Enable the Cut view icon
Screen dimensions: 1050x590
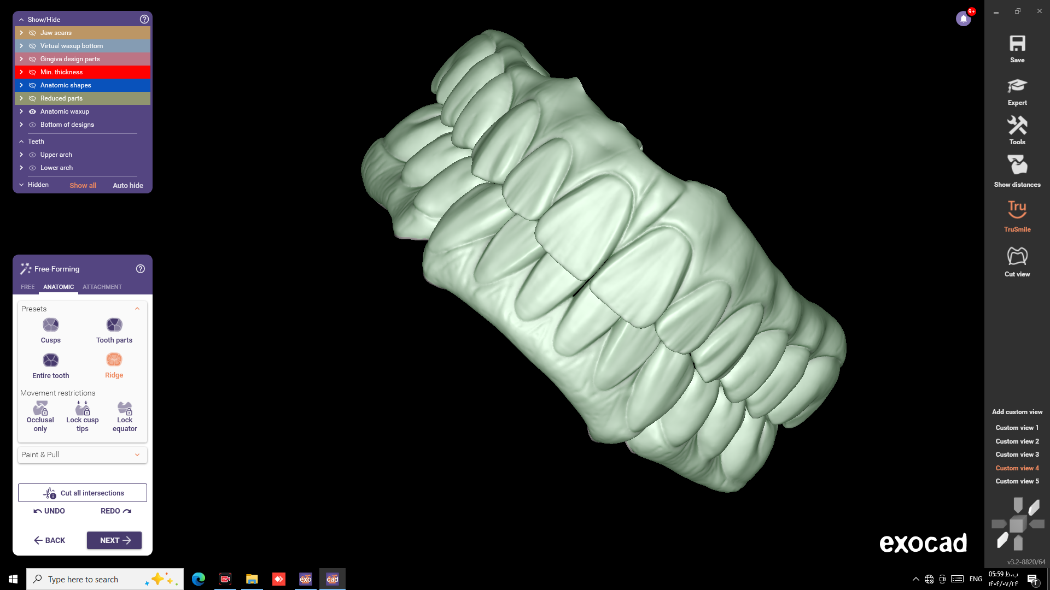[x=1017, y=256]
